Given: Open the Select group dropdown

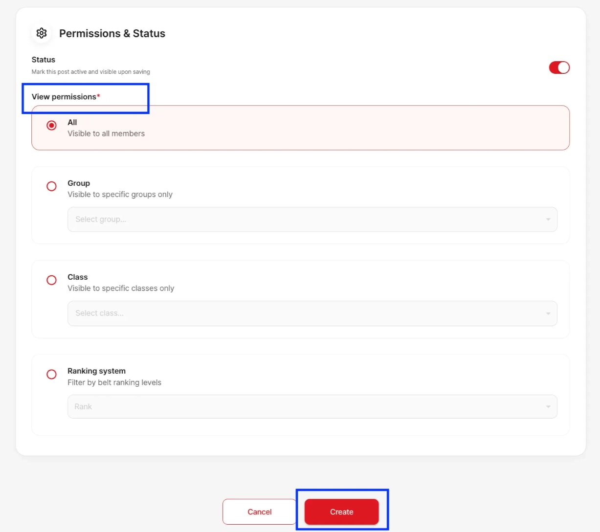Looking at the screenshot, I should (x=312, y=220).
